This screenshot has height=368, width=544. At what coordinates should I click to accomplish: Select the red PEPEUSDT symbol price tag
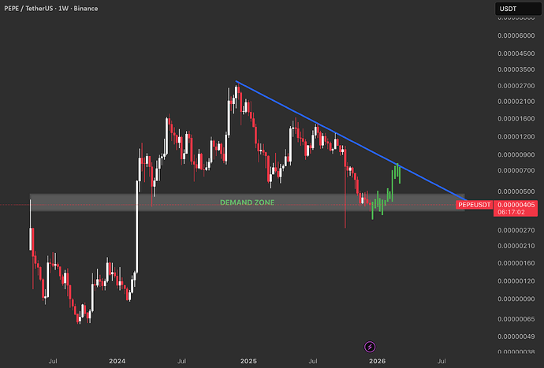coord(474,205)
